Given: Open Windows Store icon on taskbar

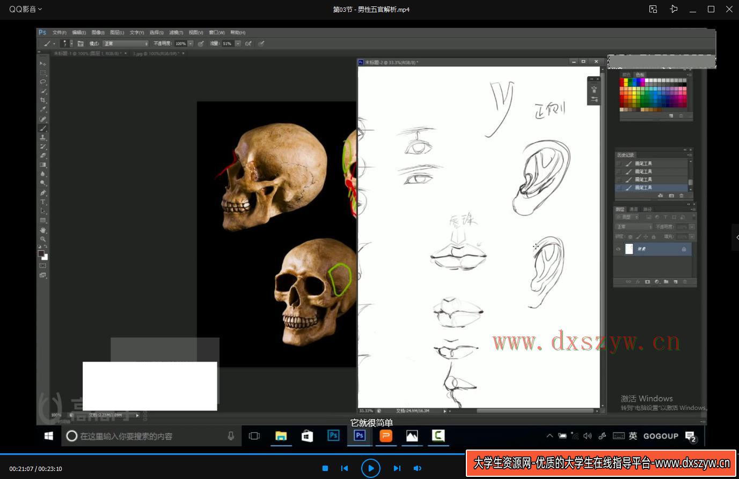Looking at the screenshot, I should (307, 436).
